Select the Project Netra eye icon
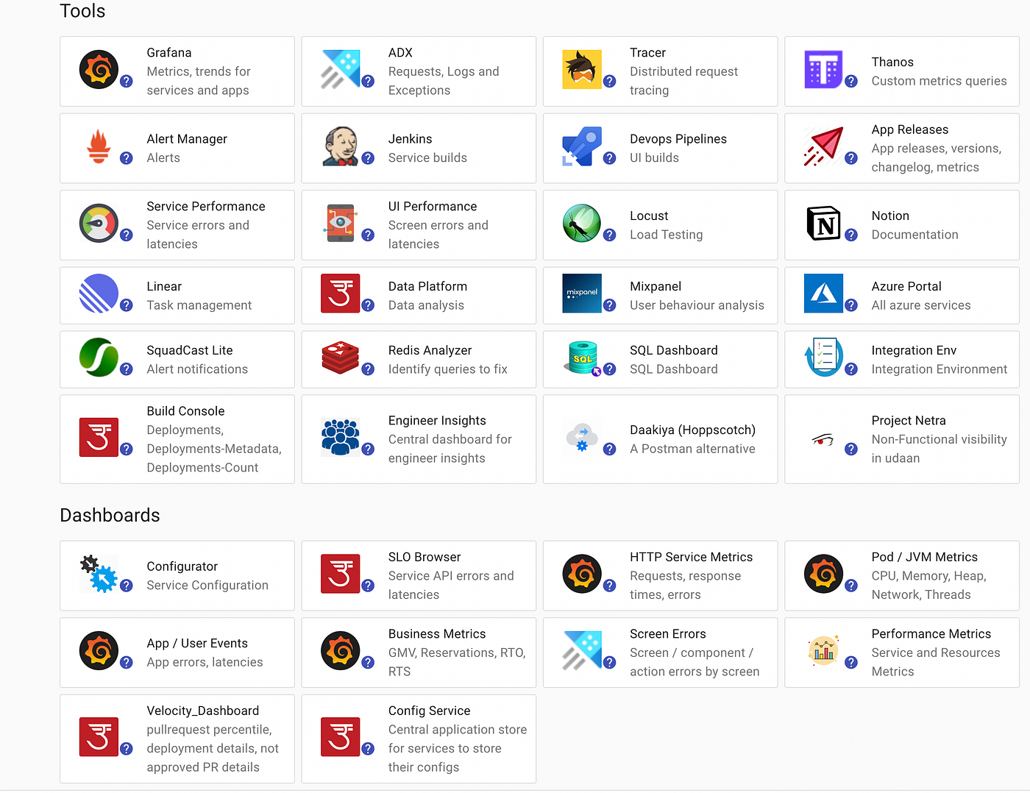Image resolution: width=1030 pixels, height=793 pixels. click(x=823, y=440)
